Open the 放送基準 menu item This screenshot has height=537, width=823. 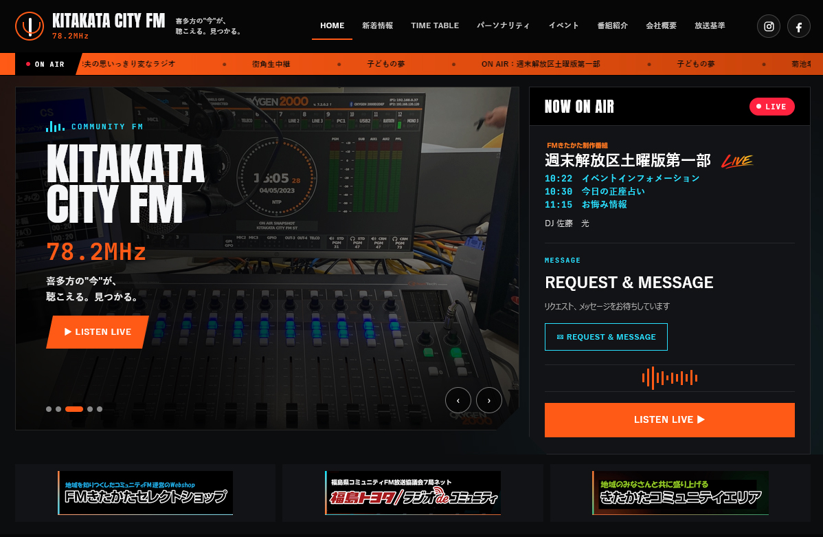(710, 25)
